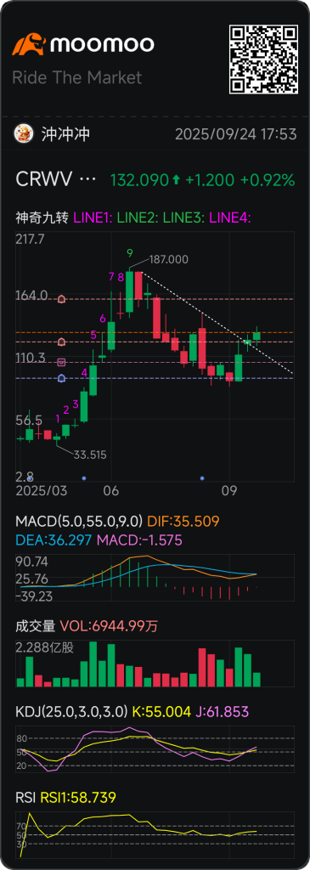Select the CRWV ticker symbol
Viewport: 310px width, 870px height.
click(44, 180)
